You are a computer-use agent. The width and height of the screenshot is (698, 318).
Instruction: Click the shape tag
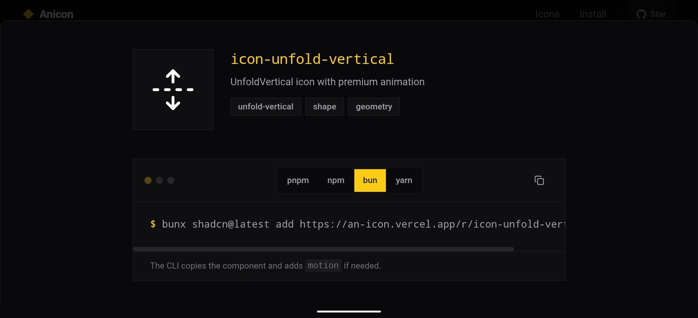coord(324,107)
